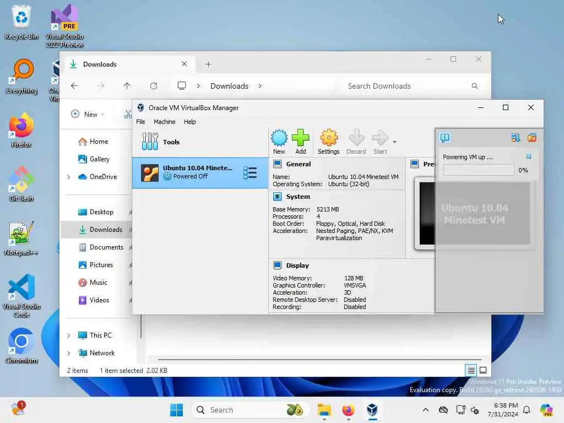The height and width of the screenshot is (423, 564).
Task: Open the taskbar clock showing 6:38 PM
Action: [x=503, y=410]
